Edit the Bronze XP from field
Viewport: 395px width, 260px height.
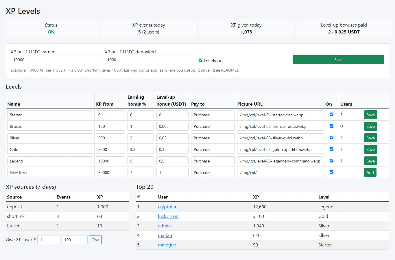pos(110,126)
